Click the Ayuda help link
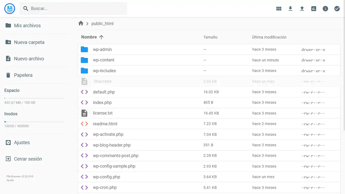This screenshot has width=345, height=194. (x=10, y=180)
